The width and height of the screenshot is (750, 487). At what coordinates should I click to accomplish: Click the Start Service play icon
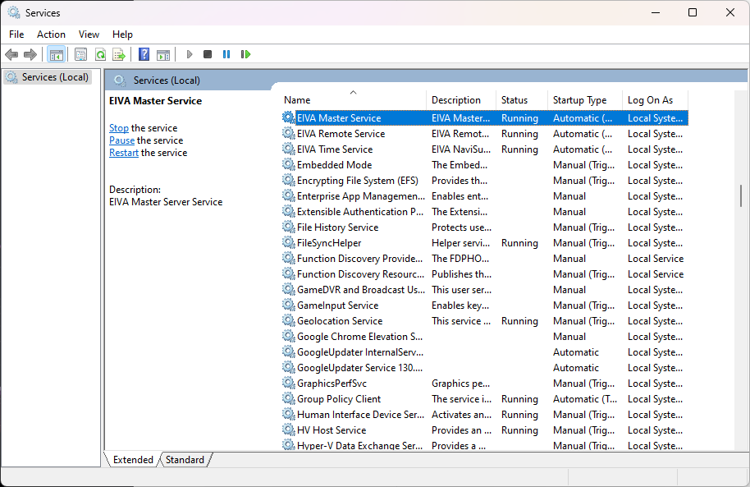click(x=190, y=54)
